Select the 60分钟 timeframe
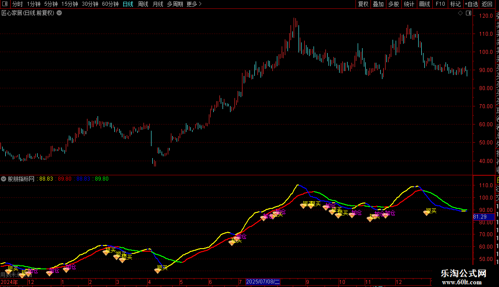Viewport: 499px width, 287px height. coord(110,4)
